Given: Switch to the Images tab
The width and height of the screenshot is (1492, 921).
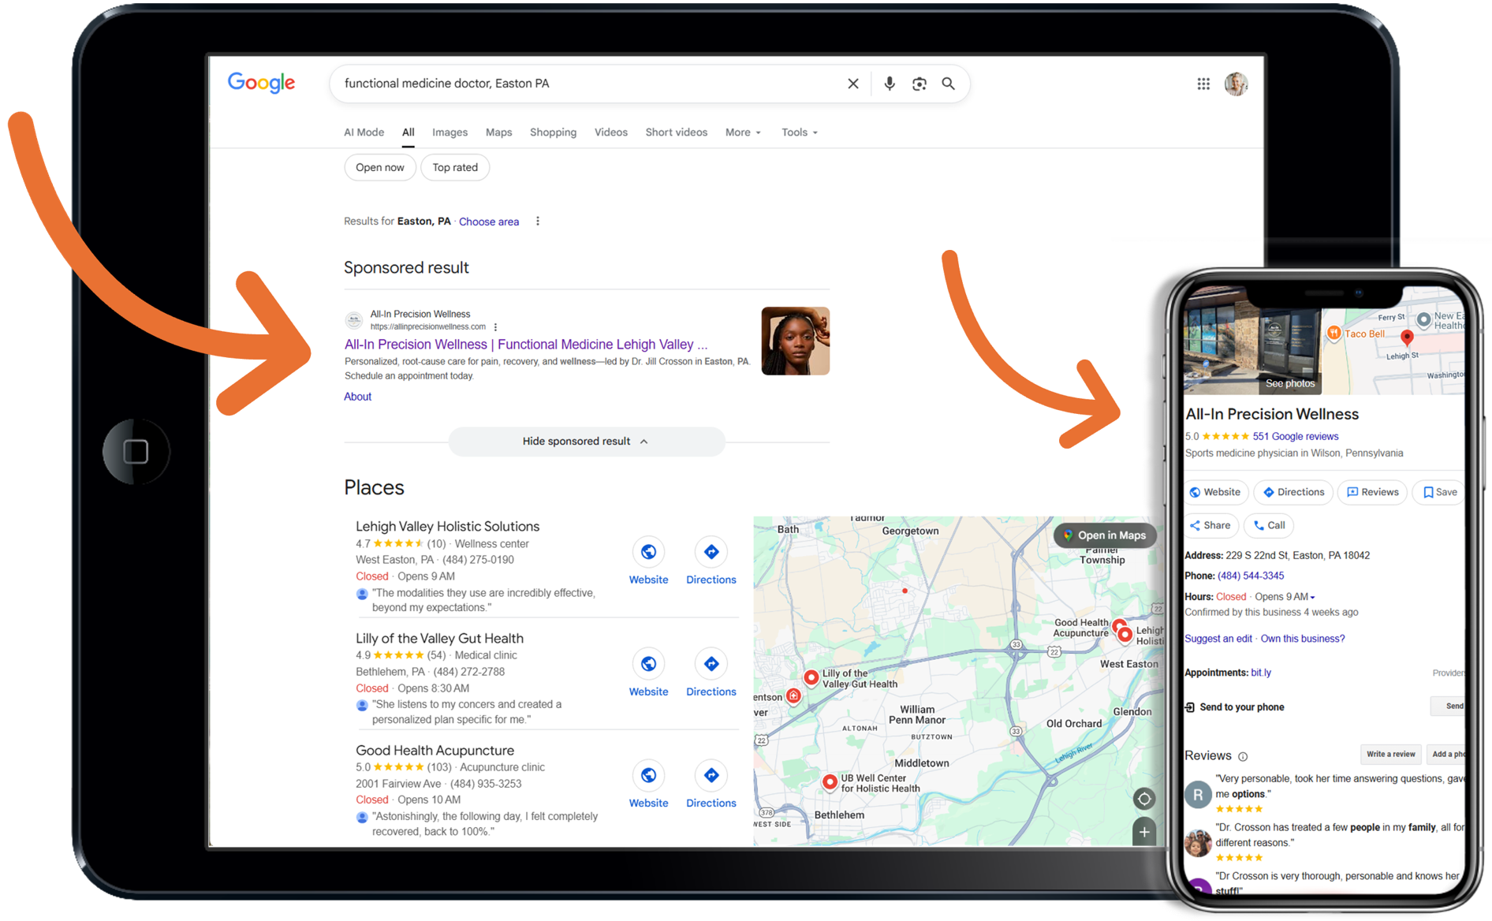Looking at the screenshot, I should (x=449, y=132).
